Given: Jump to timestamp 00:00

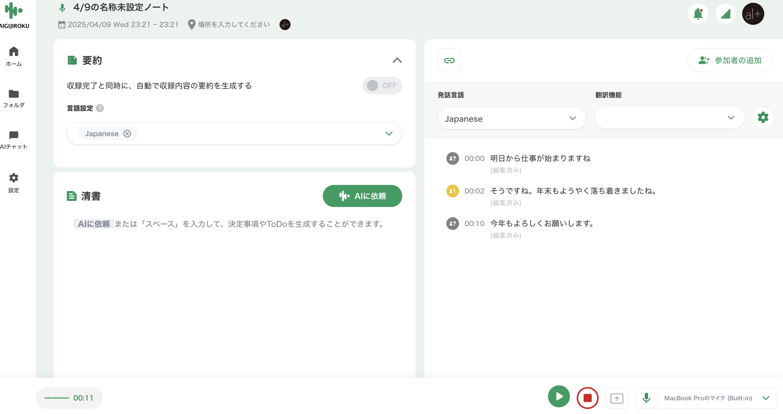Looking at the screenshot, I should (x=474, y=158).
